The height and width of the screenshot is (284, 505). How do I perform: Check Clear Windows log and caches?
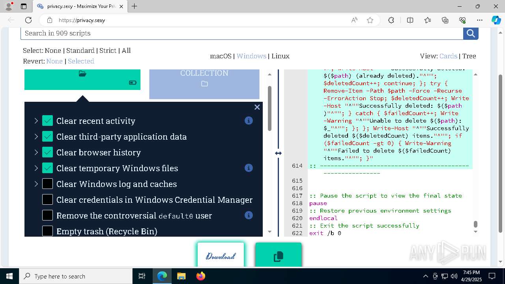(x=47, y=184)
